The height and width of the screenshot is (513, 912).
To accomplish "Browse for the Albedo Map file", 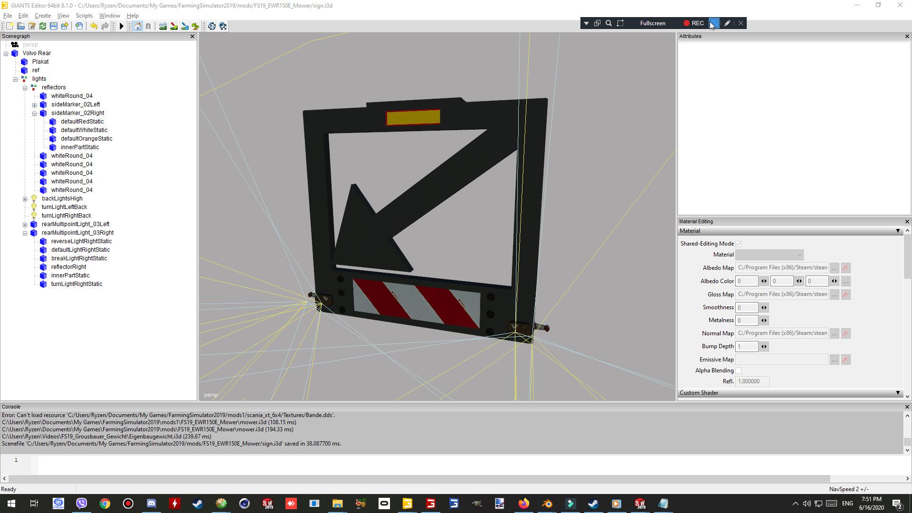I will click(x=834, y=268).
